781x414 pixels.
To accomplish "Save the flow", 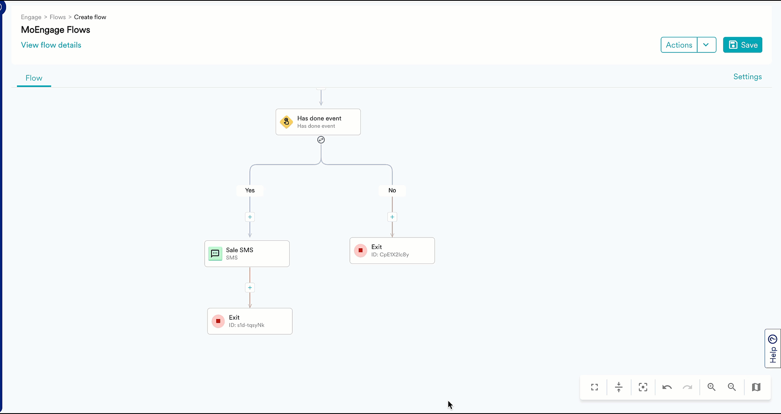I will click(742, 45).
